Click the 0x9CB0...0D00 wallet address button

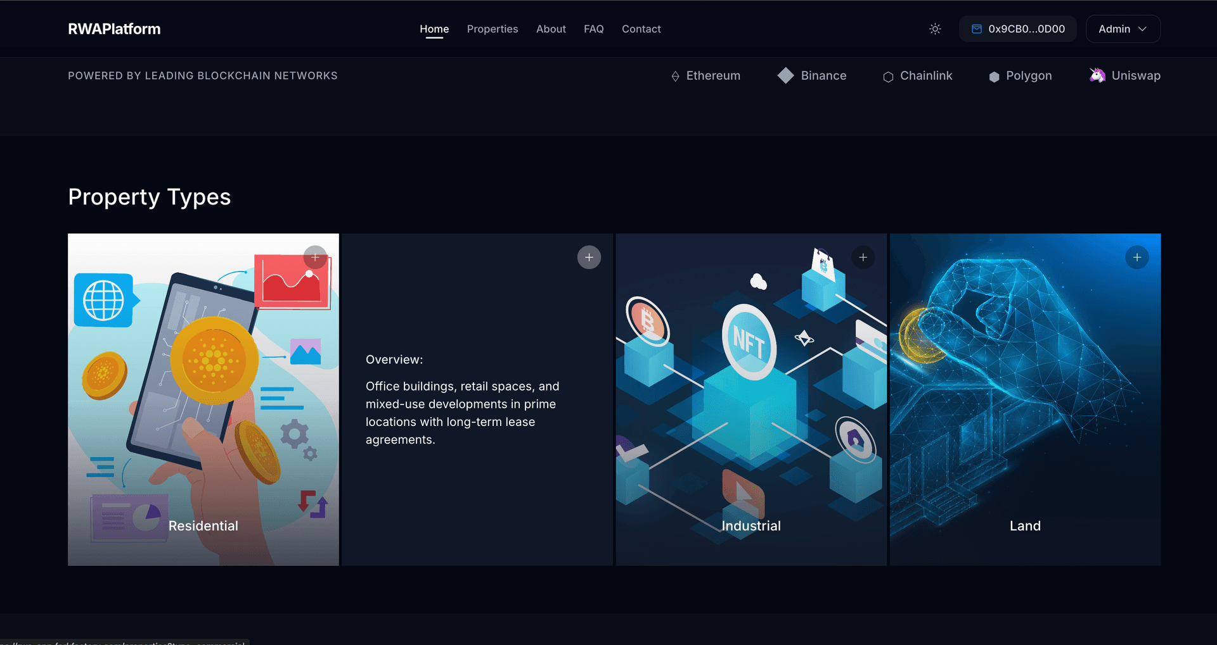(x=1026, y=29)
